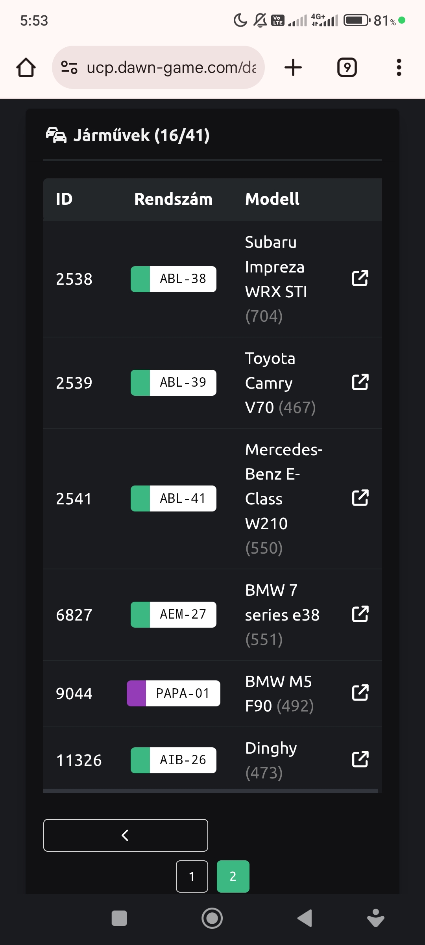Open a new browser tab

293,67
